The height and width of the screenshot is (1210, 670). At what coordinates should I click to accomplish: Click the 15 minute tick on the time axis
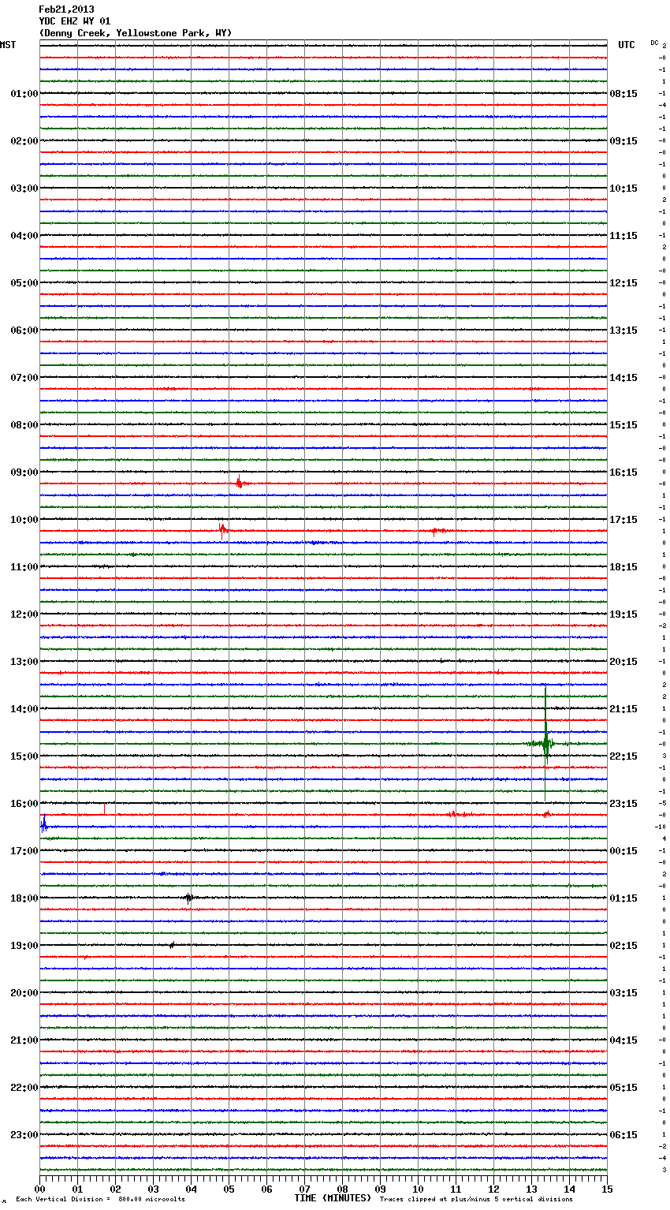pos(606,1189)
